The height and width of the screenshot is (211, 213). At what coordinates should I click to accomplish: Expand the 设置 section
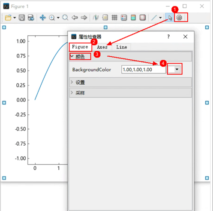point(130,83)
